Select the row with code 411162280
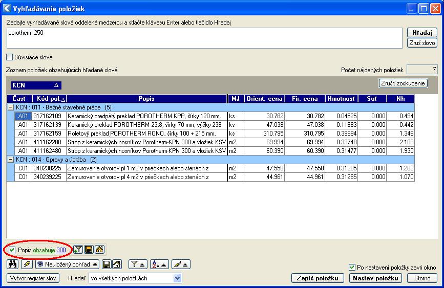444x288 pixels. click(x=215, y=142)
